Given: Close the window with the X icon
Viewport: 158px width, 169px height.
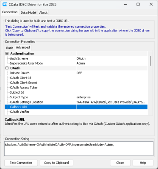Looking at the screenshot, I should pos(151,4).
